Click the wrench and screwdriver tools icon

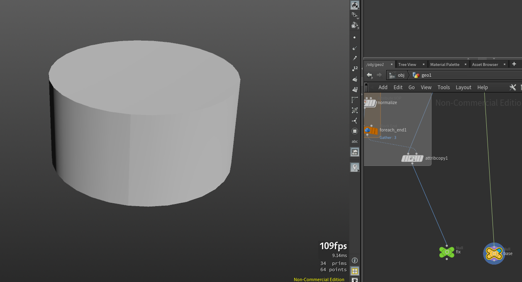coord(512,87)
